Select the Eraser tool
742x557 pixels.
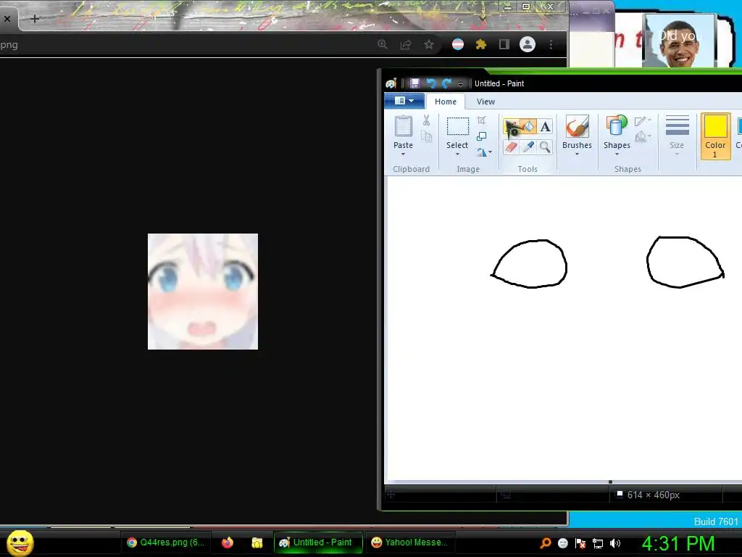(x=511, y=147)
